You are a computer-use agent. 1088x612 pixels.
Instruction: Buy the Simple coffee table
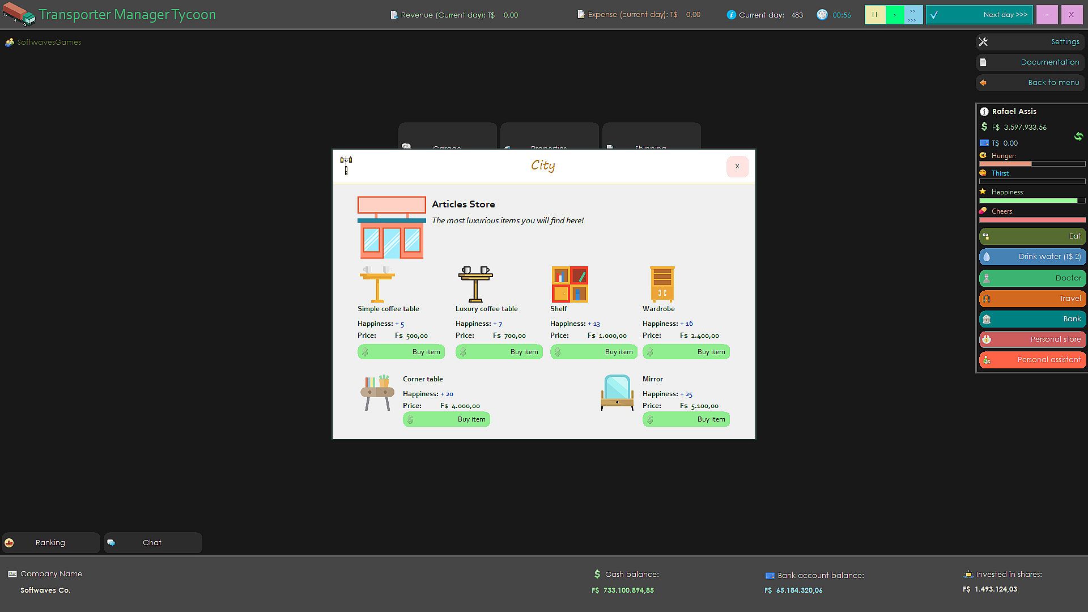click(401, 352)
